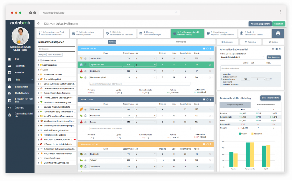This screenshot has height=181, width=292.
Task: Open the bar chart icon in Alternative Lebensmittel
Action: click(277, 49)
